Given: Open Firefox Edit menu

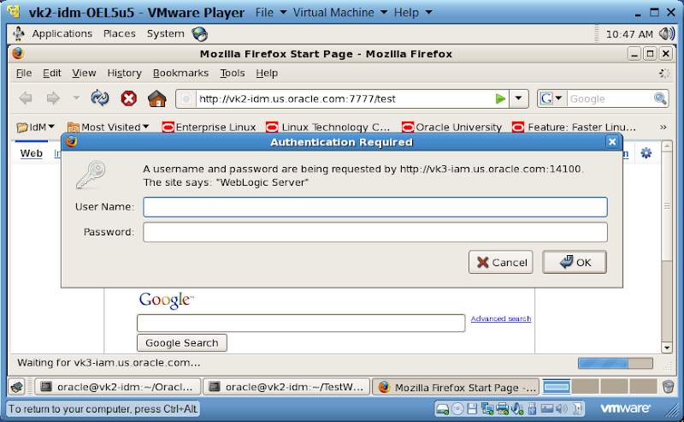Looking at the screenshot, I should pos(52,73).
